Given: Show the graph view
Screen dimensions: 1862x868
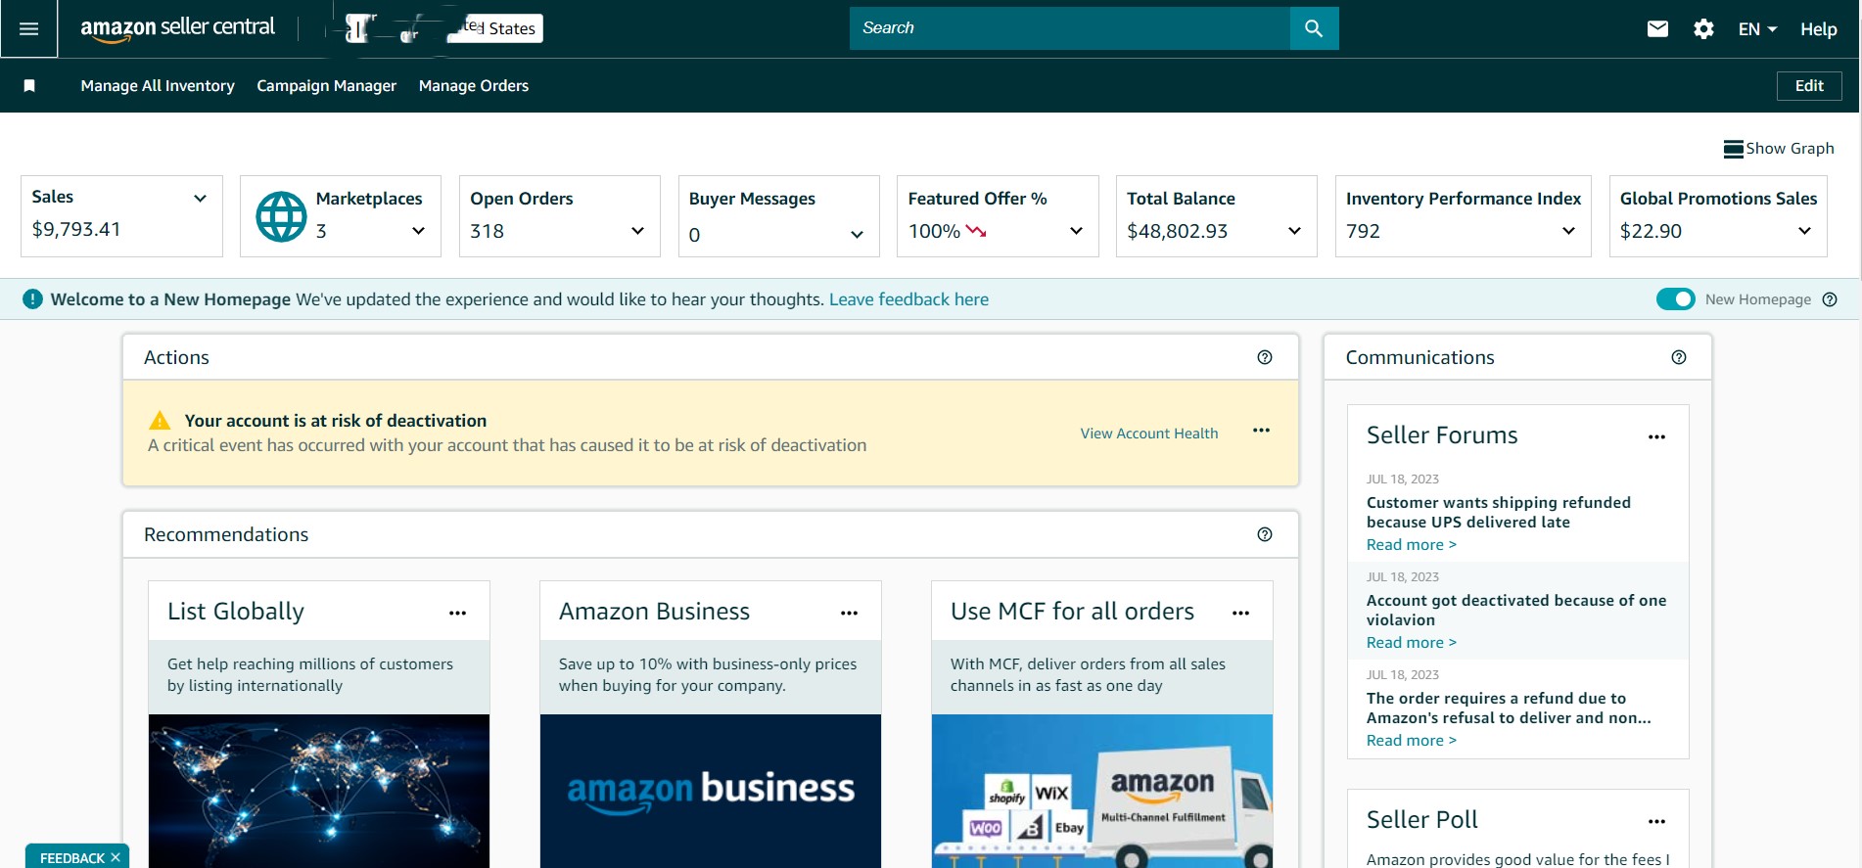Looking at the screenshot, I should [x=1779, y=149].
